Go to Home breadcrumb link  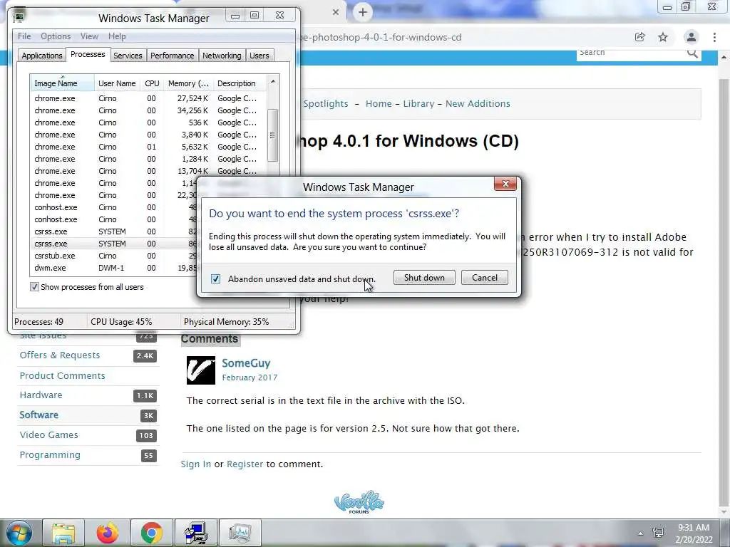click(379, 104)
